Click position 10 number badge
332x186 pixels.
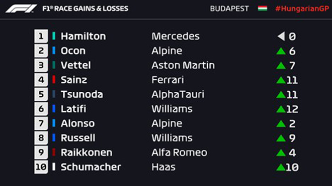tap(41, 167)
